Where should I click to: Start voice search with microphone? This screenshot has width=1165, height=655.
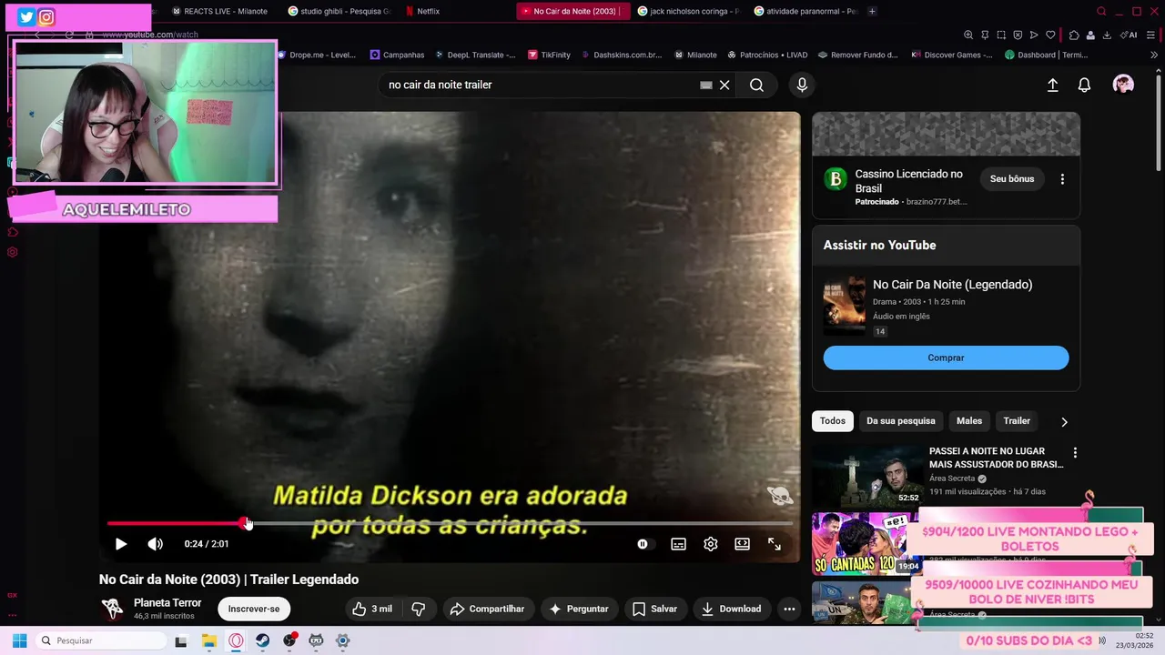802,85
